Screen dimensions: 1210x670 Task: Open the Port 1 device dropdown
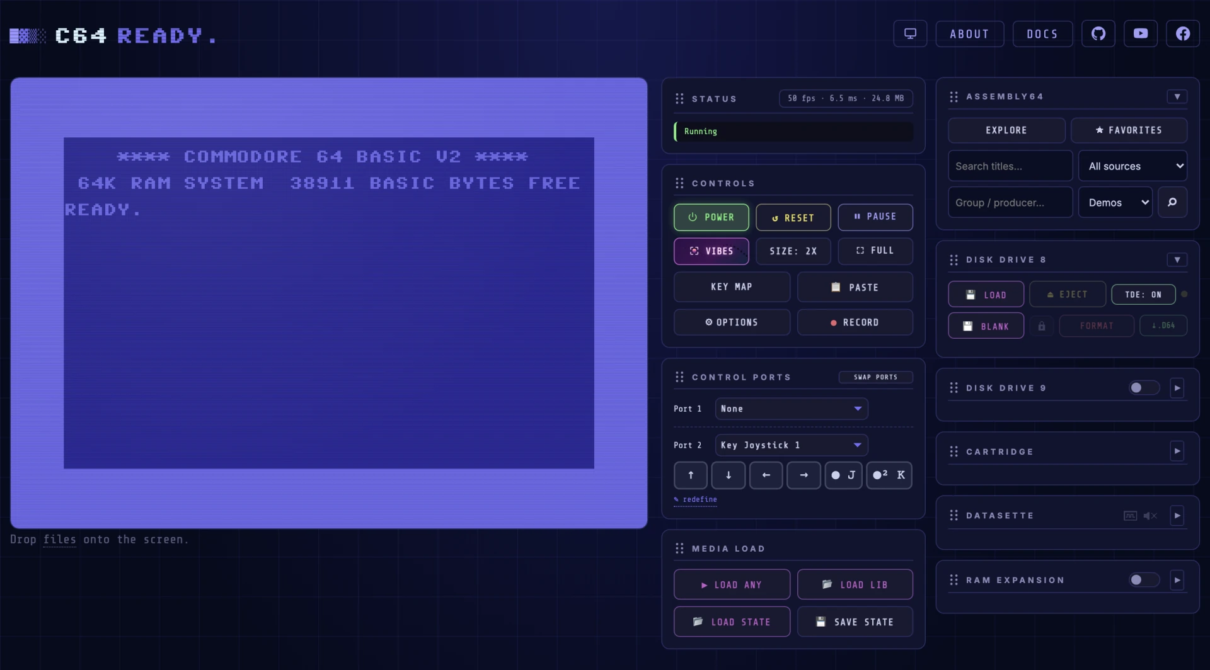pos(792,409)
